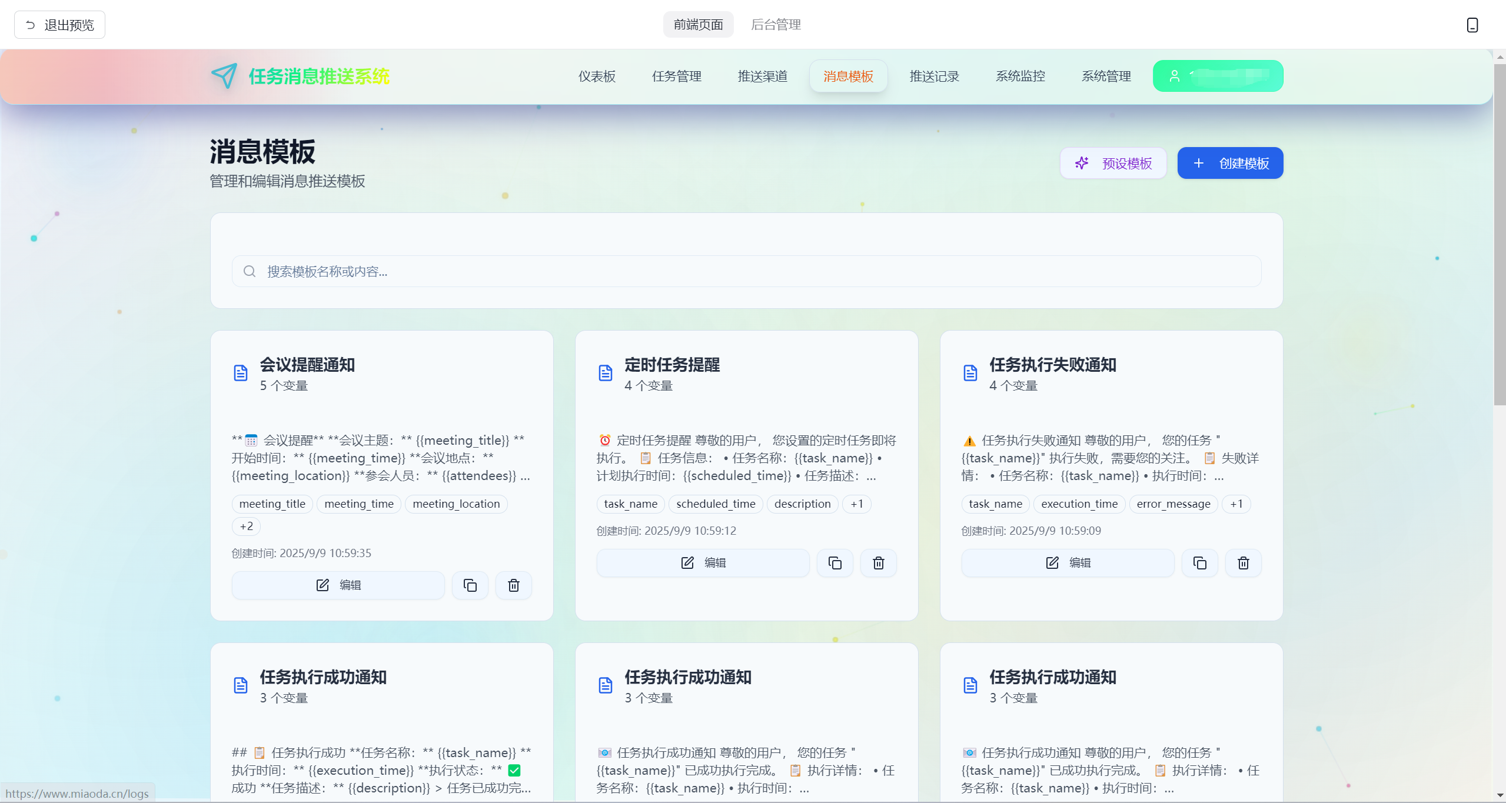
Task: Click trash icon on 会议提醒通知 card
Action: [513, 585]
